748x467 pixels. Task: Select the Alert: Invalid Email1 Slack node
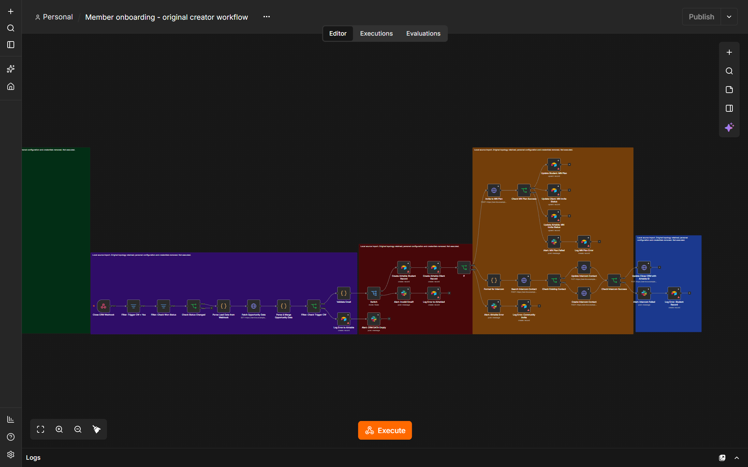click(x=404, y=293)
